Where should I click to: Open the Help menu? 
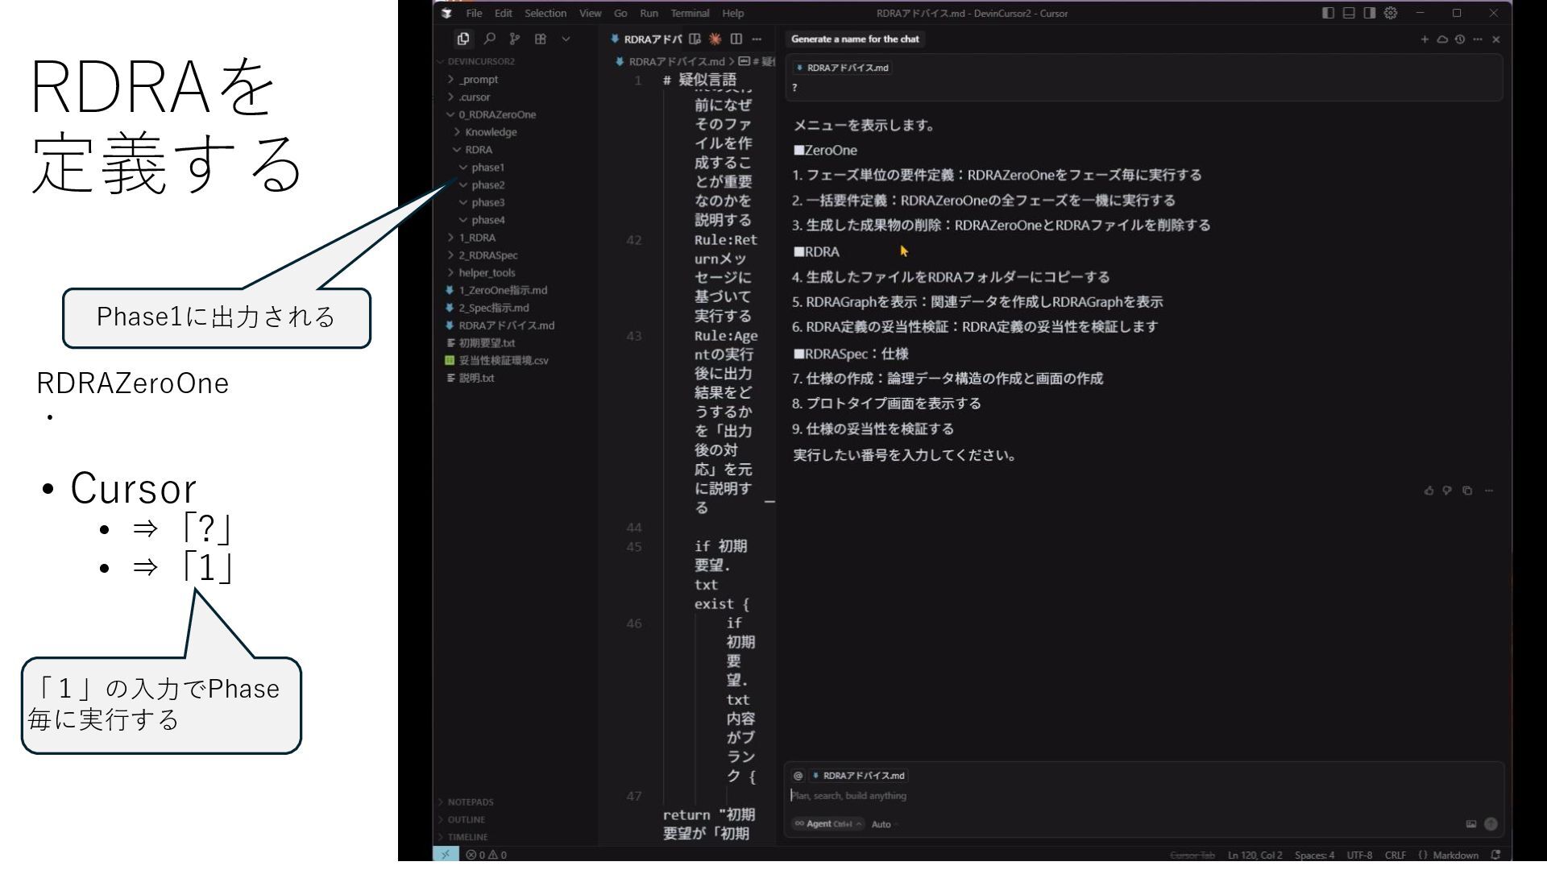pos(733,13)
